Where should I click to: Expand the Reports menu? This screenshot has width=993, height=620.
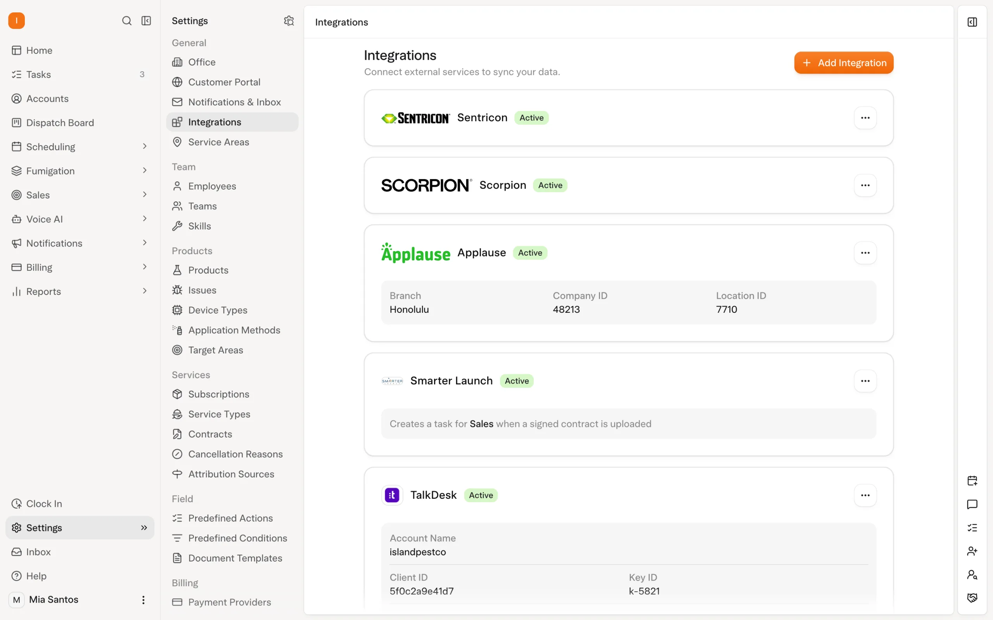[80, 291]
